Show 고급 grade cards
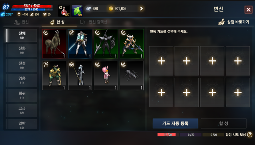Viewport: 255px width, 145px height. point(22,110)
